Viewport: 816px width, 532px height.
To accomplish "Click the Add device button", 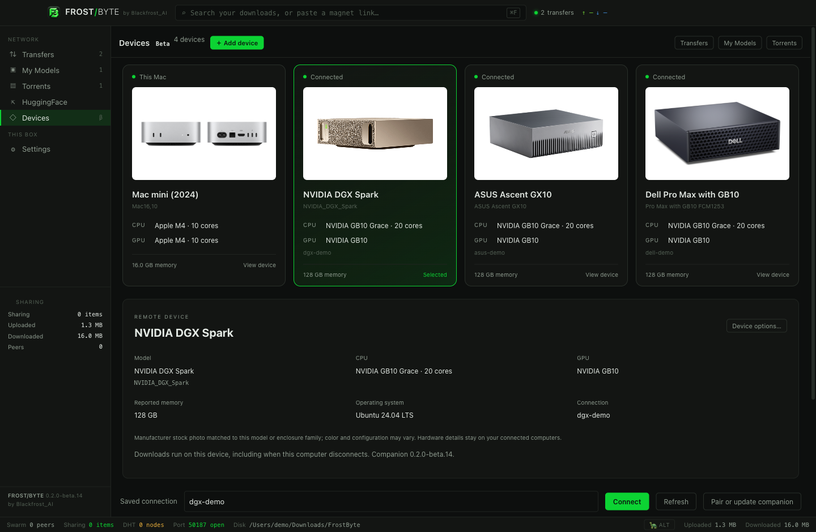I will pyautogui.click(x=237, y=43).
